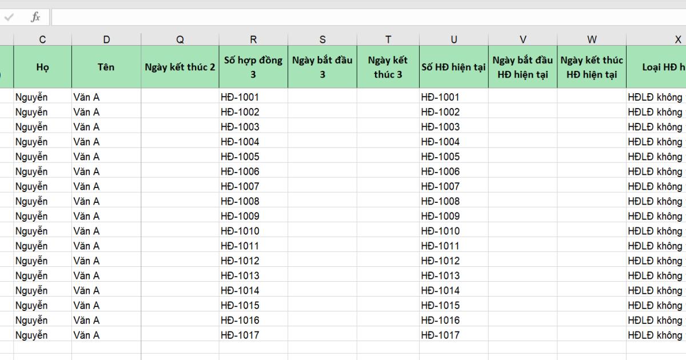Viewport: 686px width, 360px height.
Task: Click the 'Số HĐ hiện tại' header cell
Action: [454, 67]
